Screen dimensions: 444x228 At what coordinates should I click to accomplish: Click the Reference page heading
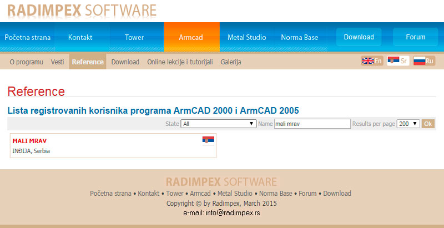click(x=36, y=92)
